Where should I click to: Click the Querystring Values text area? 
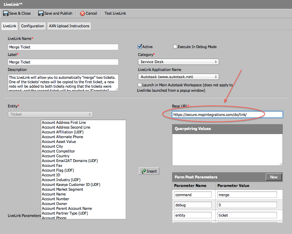pos(227,149)
